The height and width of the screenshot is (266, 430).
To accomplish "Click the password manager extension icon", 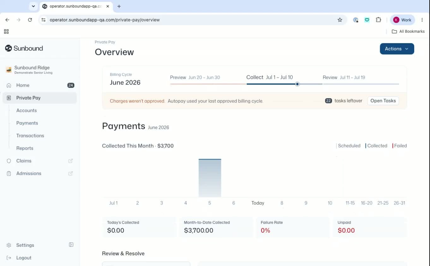I will (355, 20).
